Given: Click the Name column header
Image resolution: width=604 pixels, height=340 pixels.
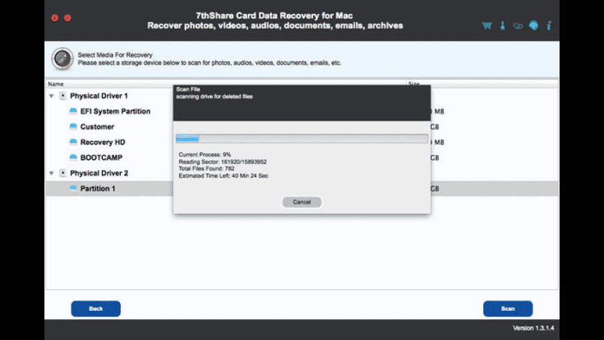Looking at the screenshot, I should pos(56,84).
